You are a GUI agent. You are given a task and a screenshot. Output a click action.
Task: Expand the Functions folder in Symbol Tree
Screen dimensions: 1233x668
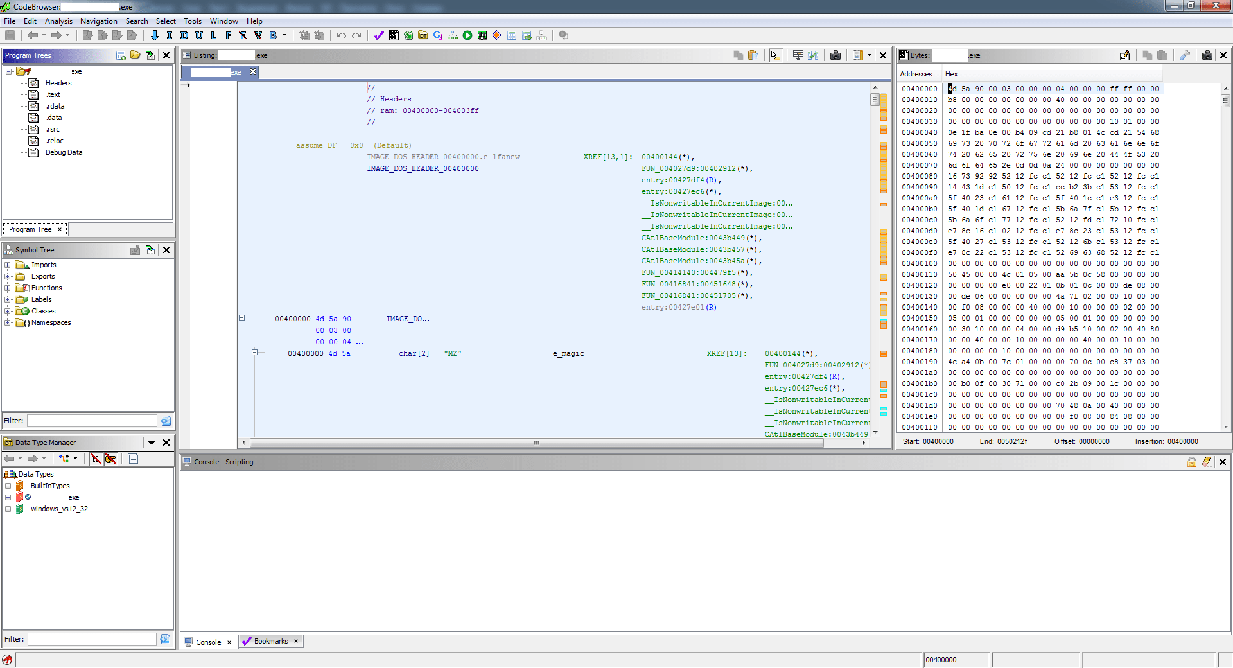coord(8,288)
